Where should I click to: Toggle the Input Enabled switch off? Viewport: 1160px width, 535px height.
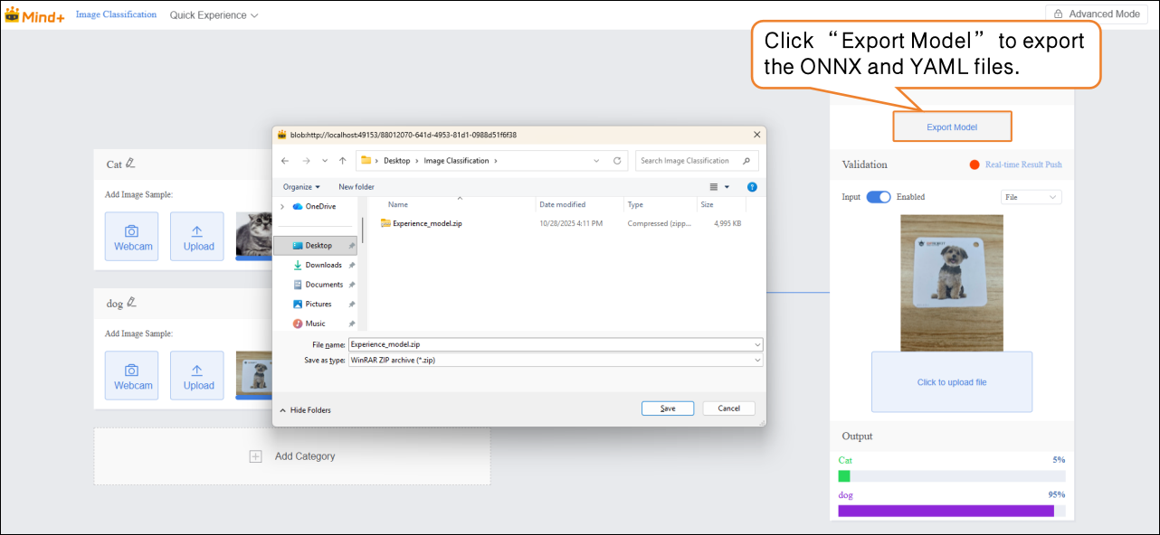pyautogui.click(x=878, y=197)
